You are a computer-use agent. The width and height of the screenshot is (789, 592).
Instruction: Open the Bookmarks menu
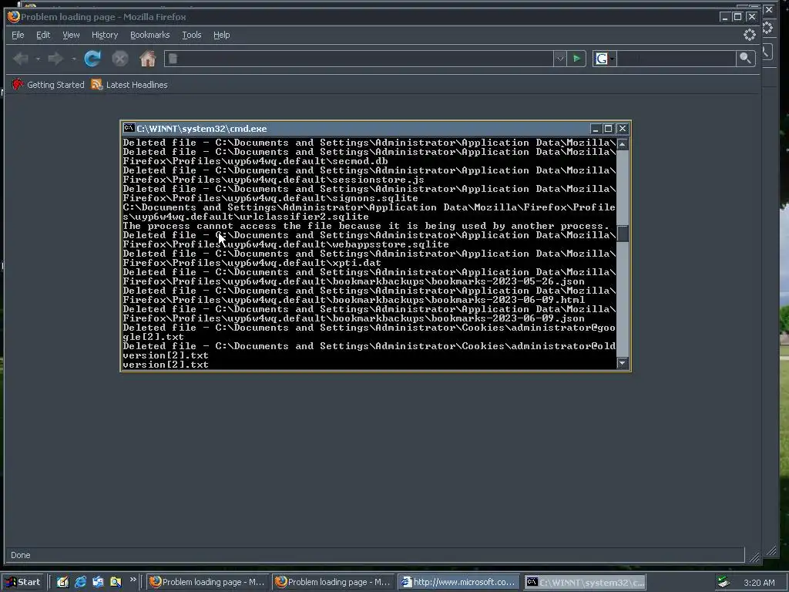coord(150,35)
